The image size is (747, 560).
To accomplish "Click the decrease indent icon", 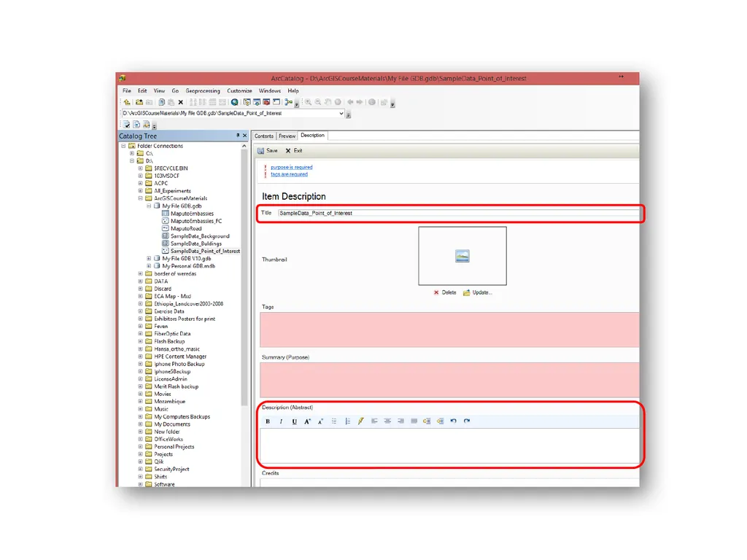I will click(440, 421).
